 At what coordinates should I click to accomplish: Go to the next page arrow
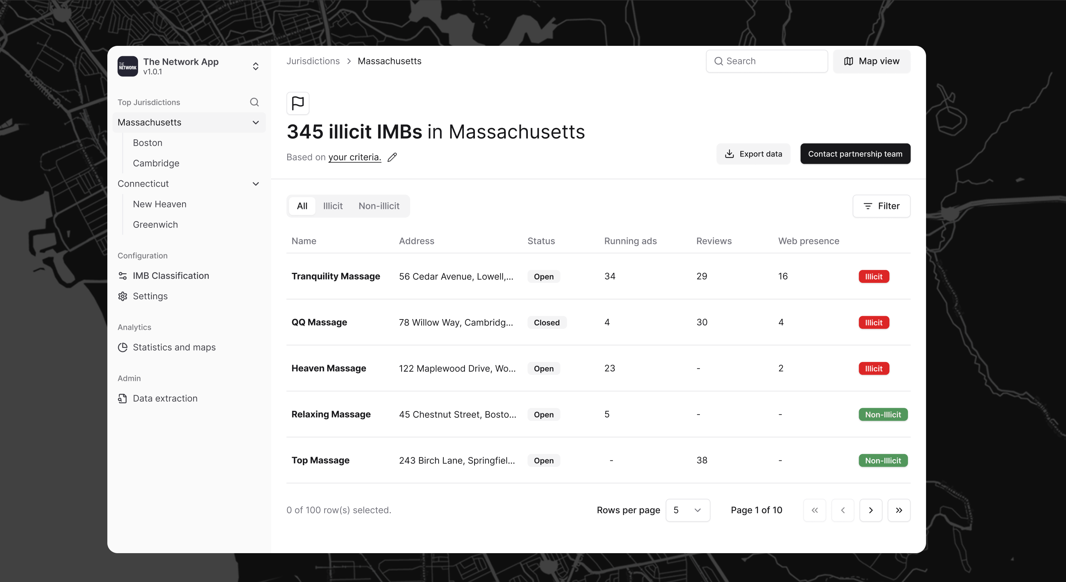pyautogui.click(x=870, y=510)
